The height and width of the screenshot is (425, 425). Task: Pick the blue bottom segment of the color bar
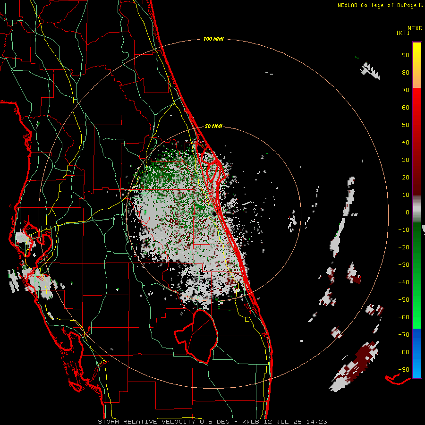[x=417, y=353]
